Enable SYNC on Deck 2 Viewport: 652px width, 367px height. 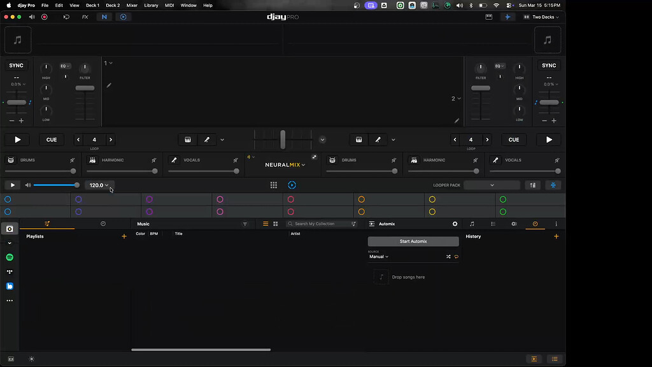pyautogui.click(x=549, y=66)
